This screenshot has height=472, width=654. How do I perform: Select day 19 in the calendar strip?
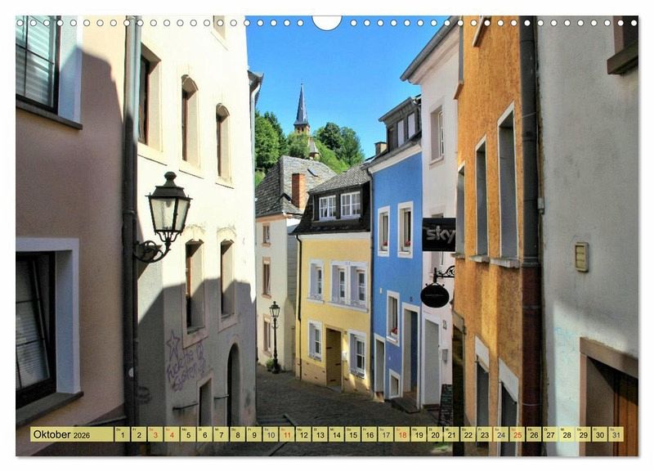(x=419, y=434)
